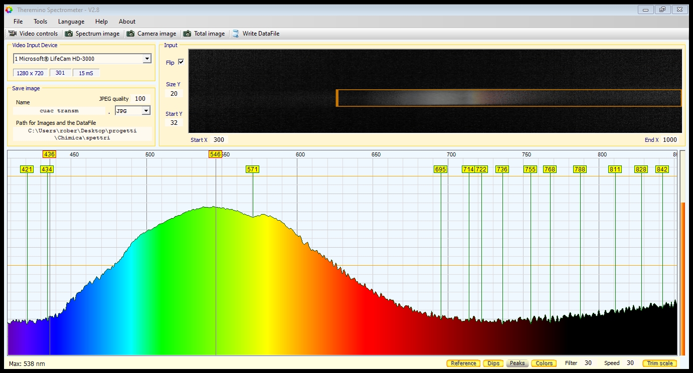693x373 pixels.
Task: Click the Reference button
Action: click(x=463, y=363)
